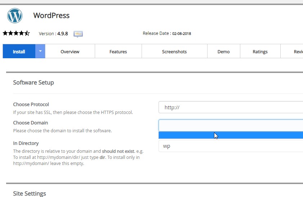303x197 pixels.
Task: Click the star rating icons
Action: pyautogui.click(x=16, y=33)
